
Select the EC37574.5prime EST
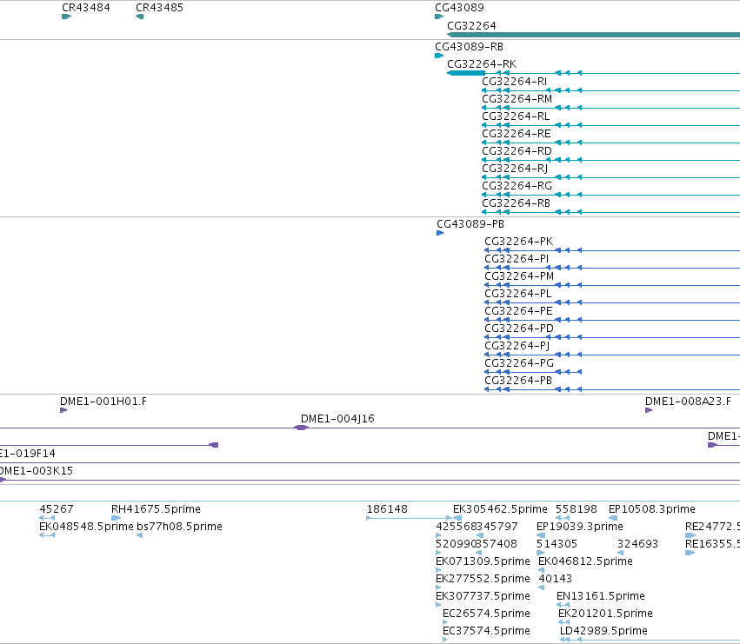coord(445,641)
